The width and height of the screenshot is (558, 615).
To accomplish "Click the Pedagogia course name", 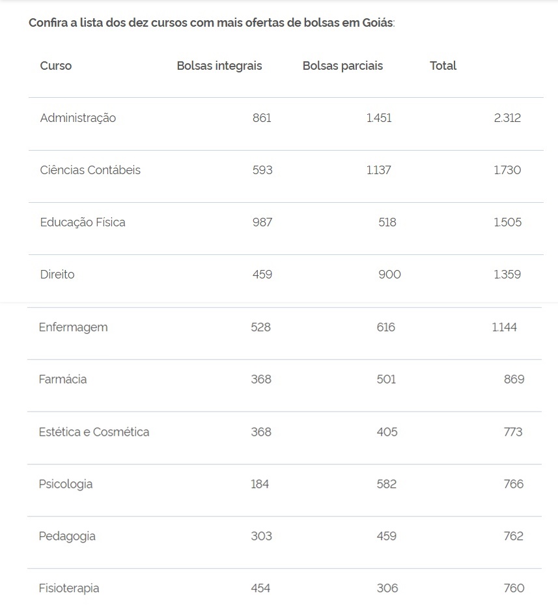I will tap(67, 536).
